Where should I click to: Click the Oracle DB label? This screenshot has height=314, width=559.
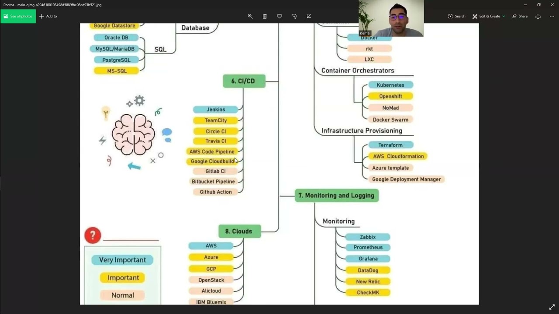coord(116,38)
